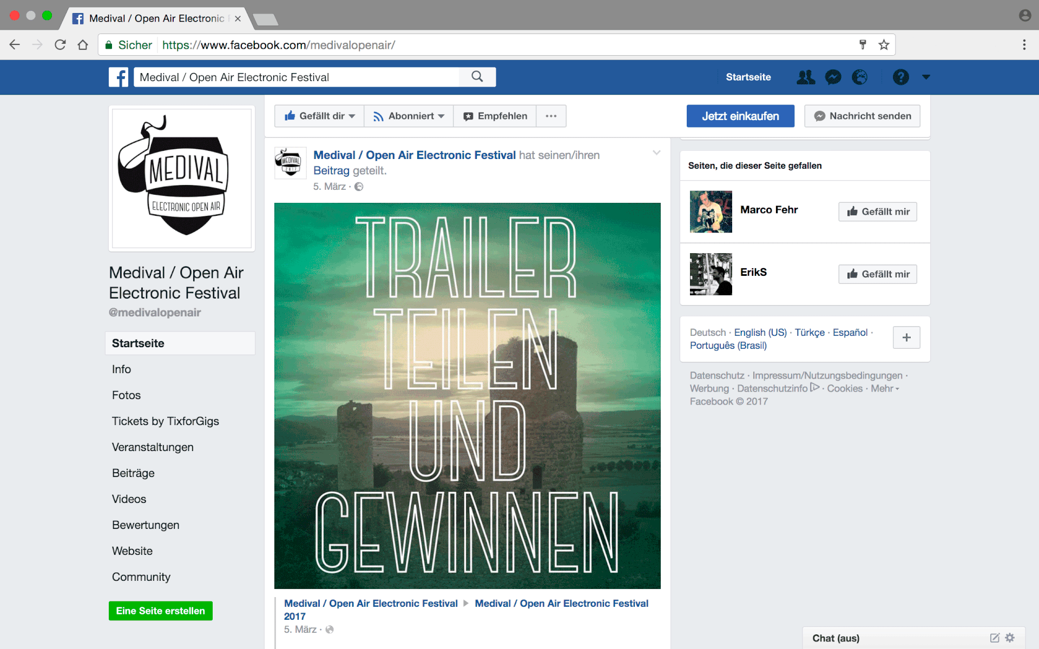Viewport: 1039px width, 649px height.
Task: Open Impressum/Nutzungsbedingungen footer link
Action: pos(827,375)
